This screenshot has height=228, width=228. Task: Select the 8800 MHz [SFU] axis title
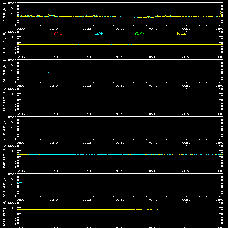tap(4, 185)
